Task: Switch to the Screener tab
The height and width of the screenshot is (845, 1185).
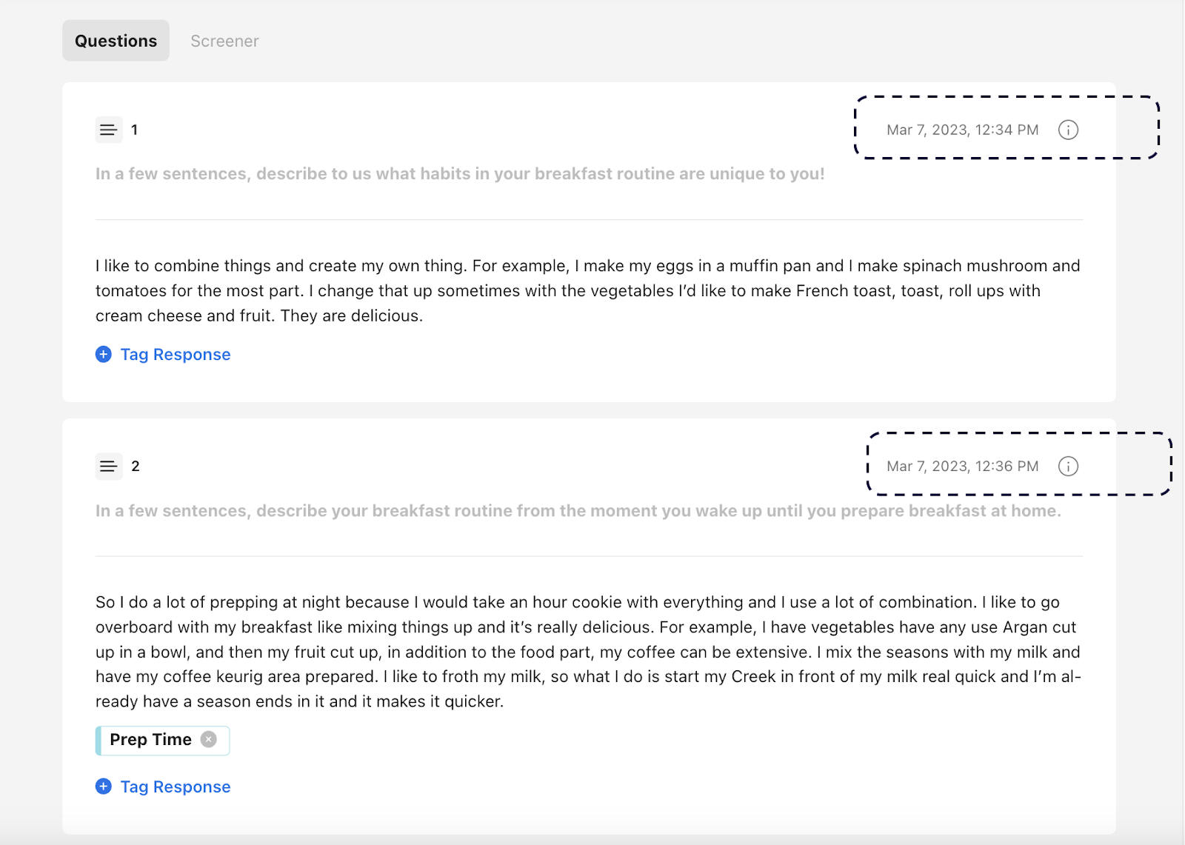Action: [224, 41]
